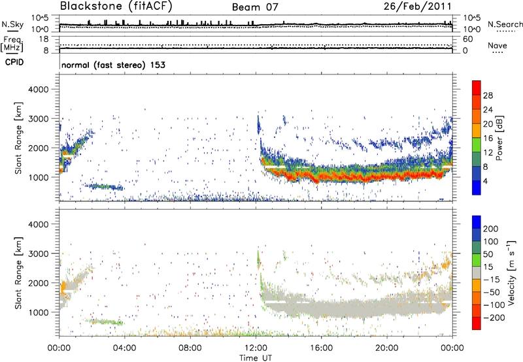The image size is (523, 362).
Task: Click the 'Freq. [MHz]' label
Action: [x=12, y=44]
